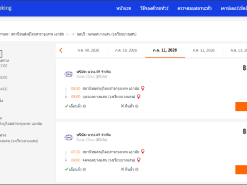Screen dimensions: 247x185
Task: Open info icon beside คืนตั๋ว on 07:30 trip
Action: coord(136,170)
